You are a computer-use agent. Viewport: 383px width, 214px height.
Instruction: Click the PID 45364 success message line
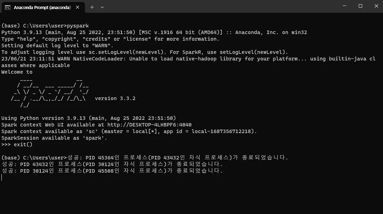[177, 157]
